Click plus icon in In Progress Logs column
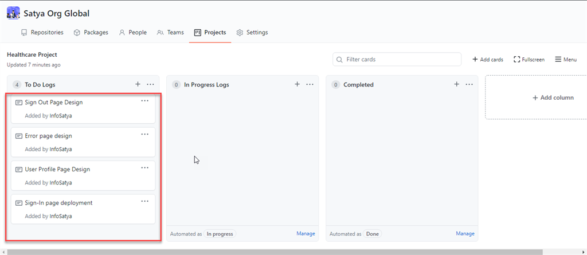Screen dimensions: 587x255 tap(297, 84)
